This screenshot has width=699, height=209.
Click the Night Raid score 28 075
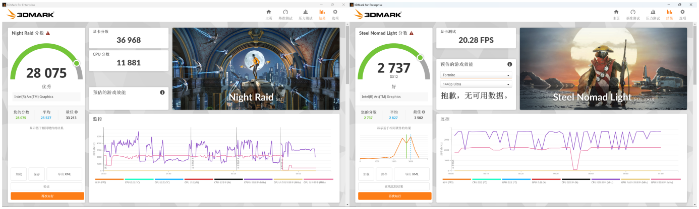coord(46,73)
